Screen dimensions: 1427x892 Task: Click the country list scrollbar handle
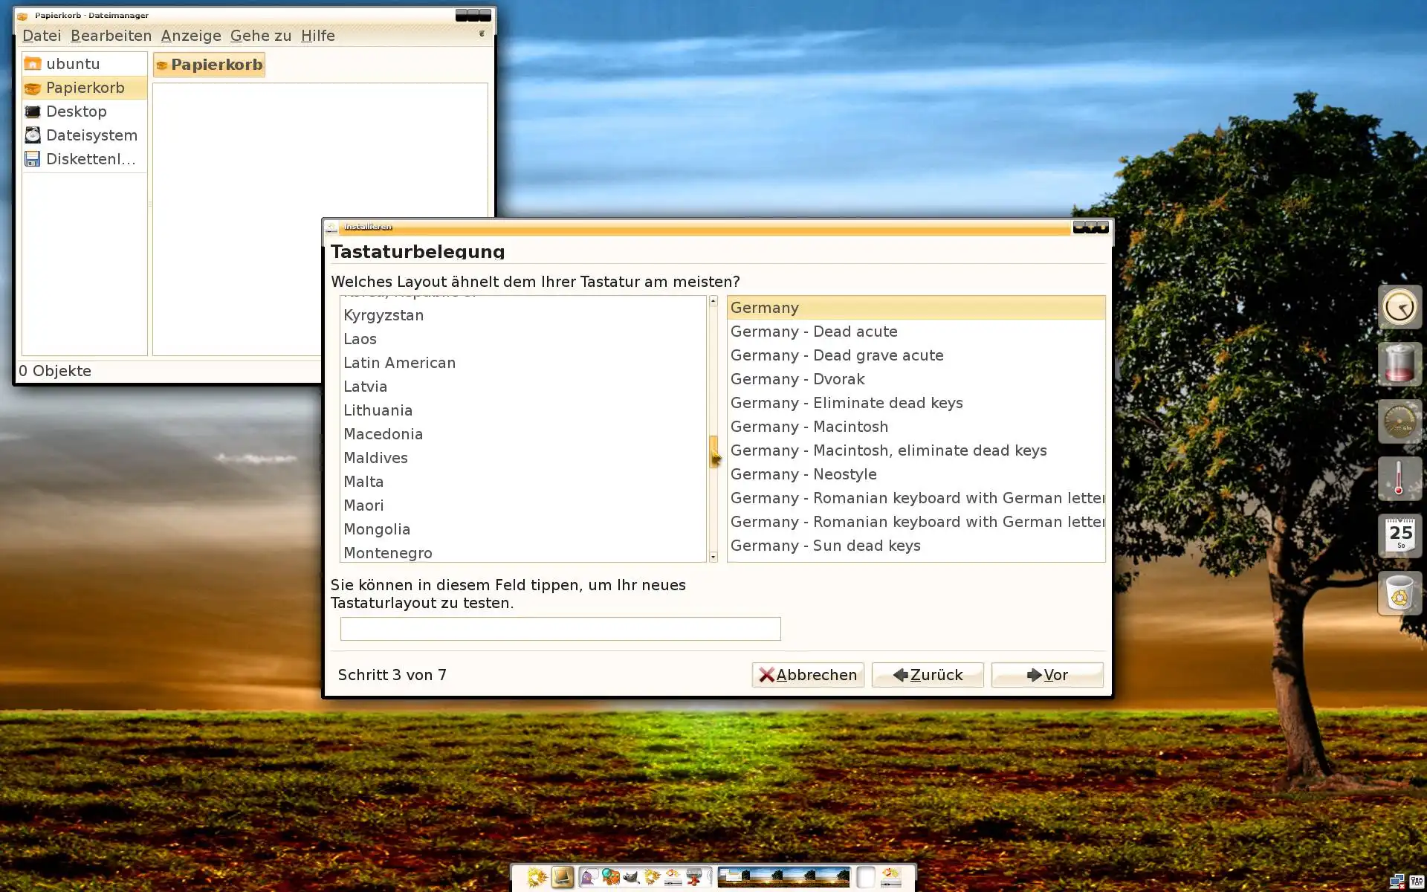pos(713,451)
